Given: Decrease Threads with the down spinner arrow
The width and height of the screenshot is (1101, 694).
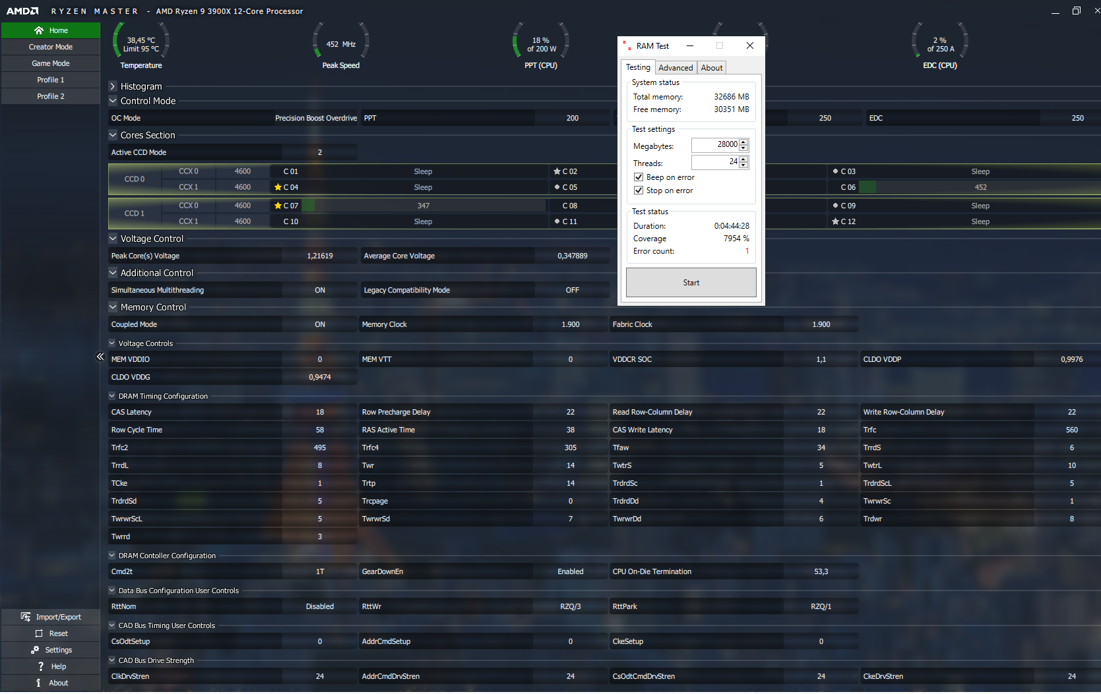Looking at the screenshot, I should [x=743, y=165].
